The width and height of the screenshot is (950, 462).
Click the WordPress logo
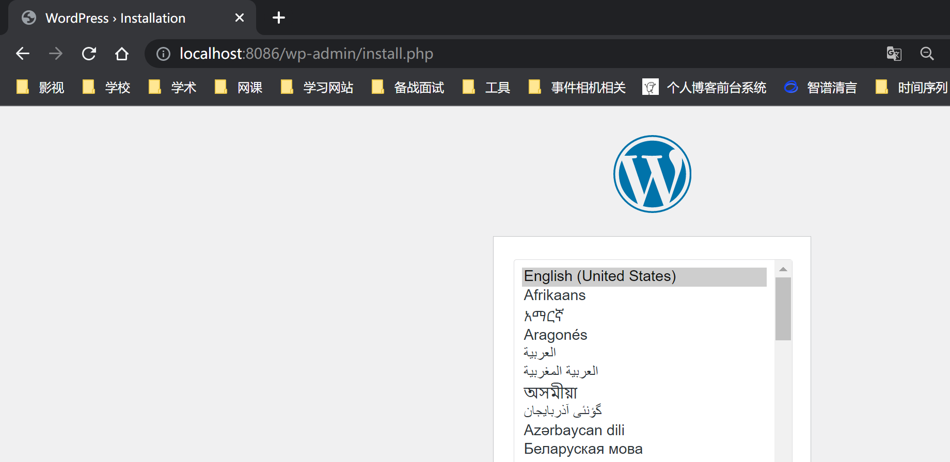(652, 174)
